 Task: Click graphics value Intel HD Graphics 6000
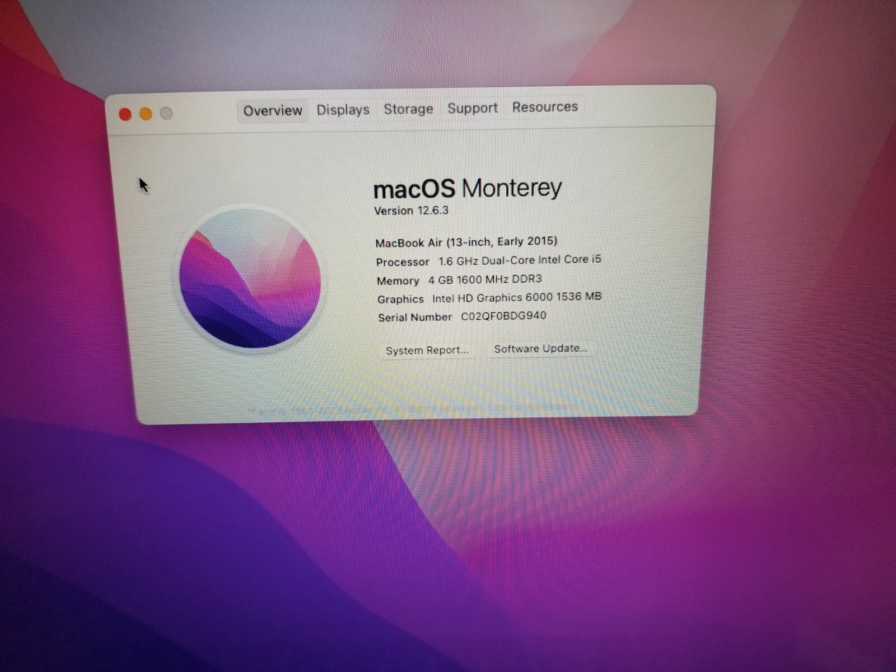(x=492, y=297)
